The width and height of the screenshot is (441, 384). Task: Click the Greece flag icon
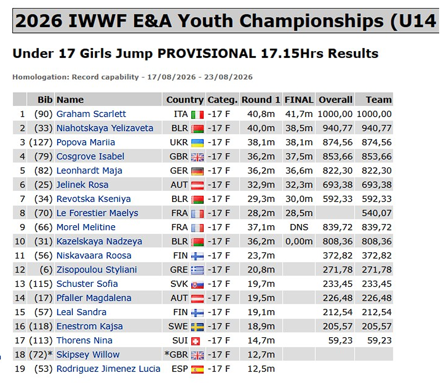click(x=197, y=270)
